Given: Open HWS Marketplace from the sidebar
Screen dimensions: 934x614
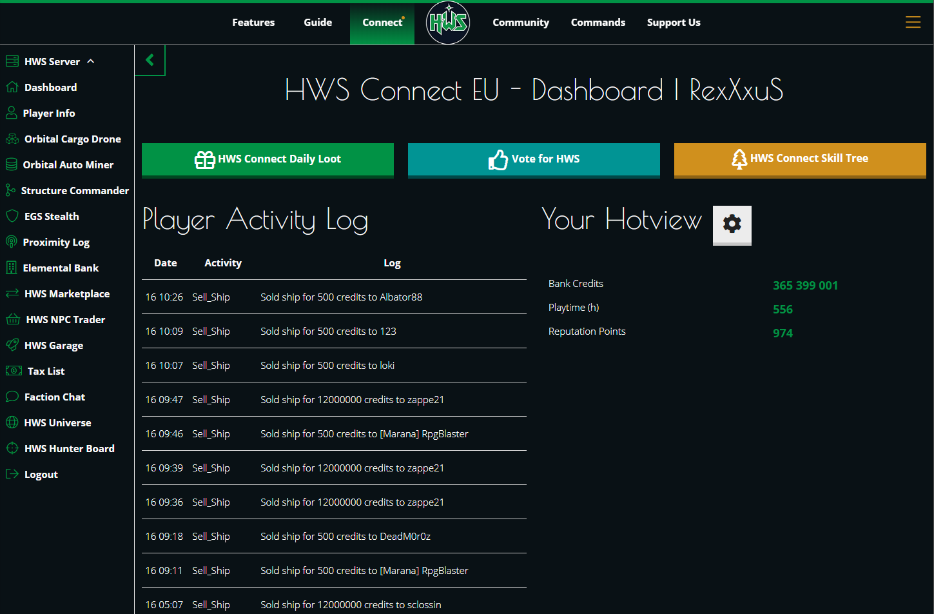Looking at the screenshot, I should tap(67, 293).
